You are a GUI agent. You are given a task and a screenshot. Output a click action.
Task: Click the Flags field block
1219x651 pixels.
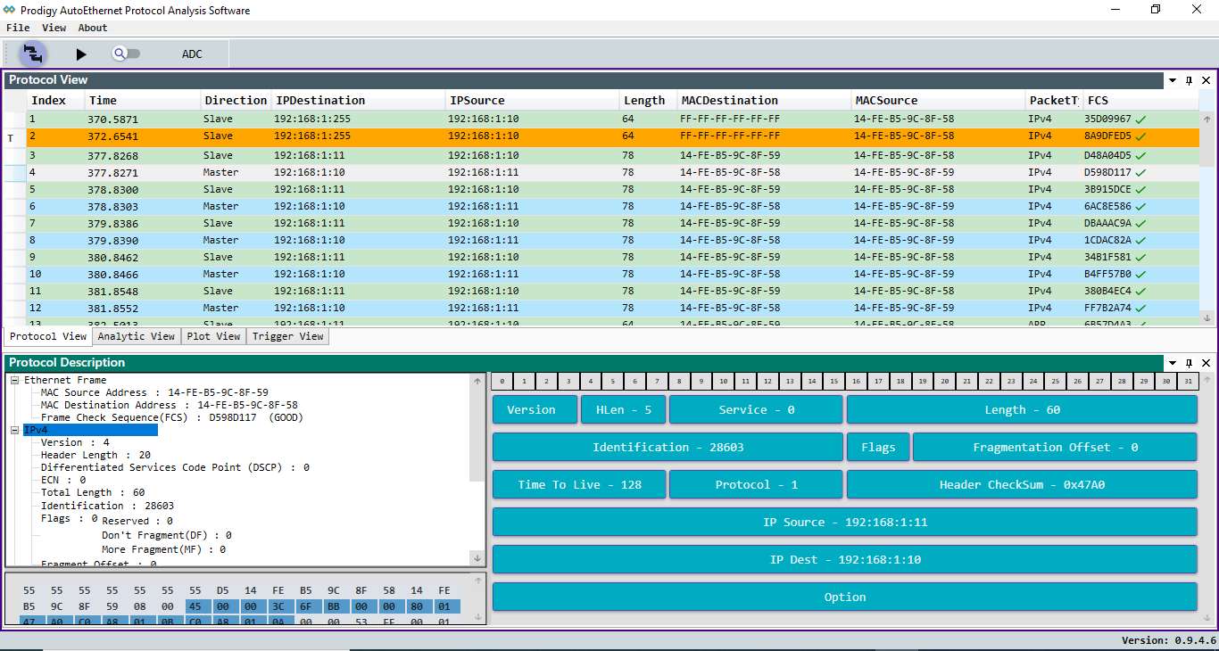coord(878,447)
